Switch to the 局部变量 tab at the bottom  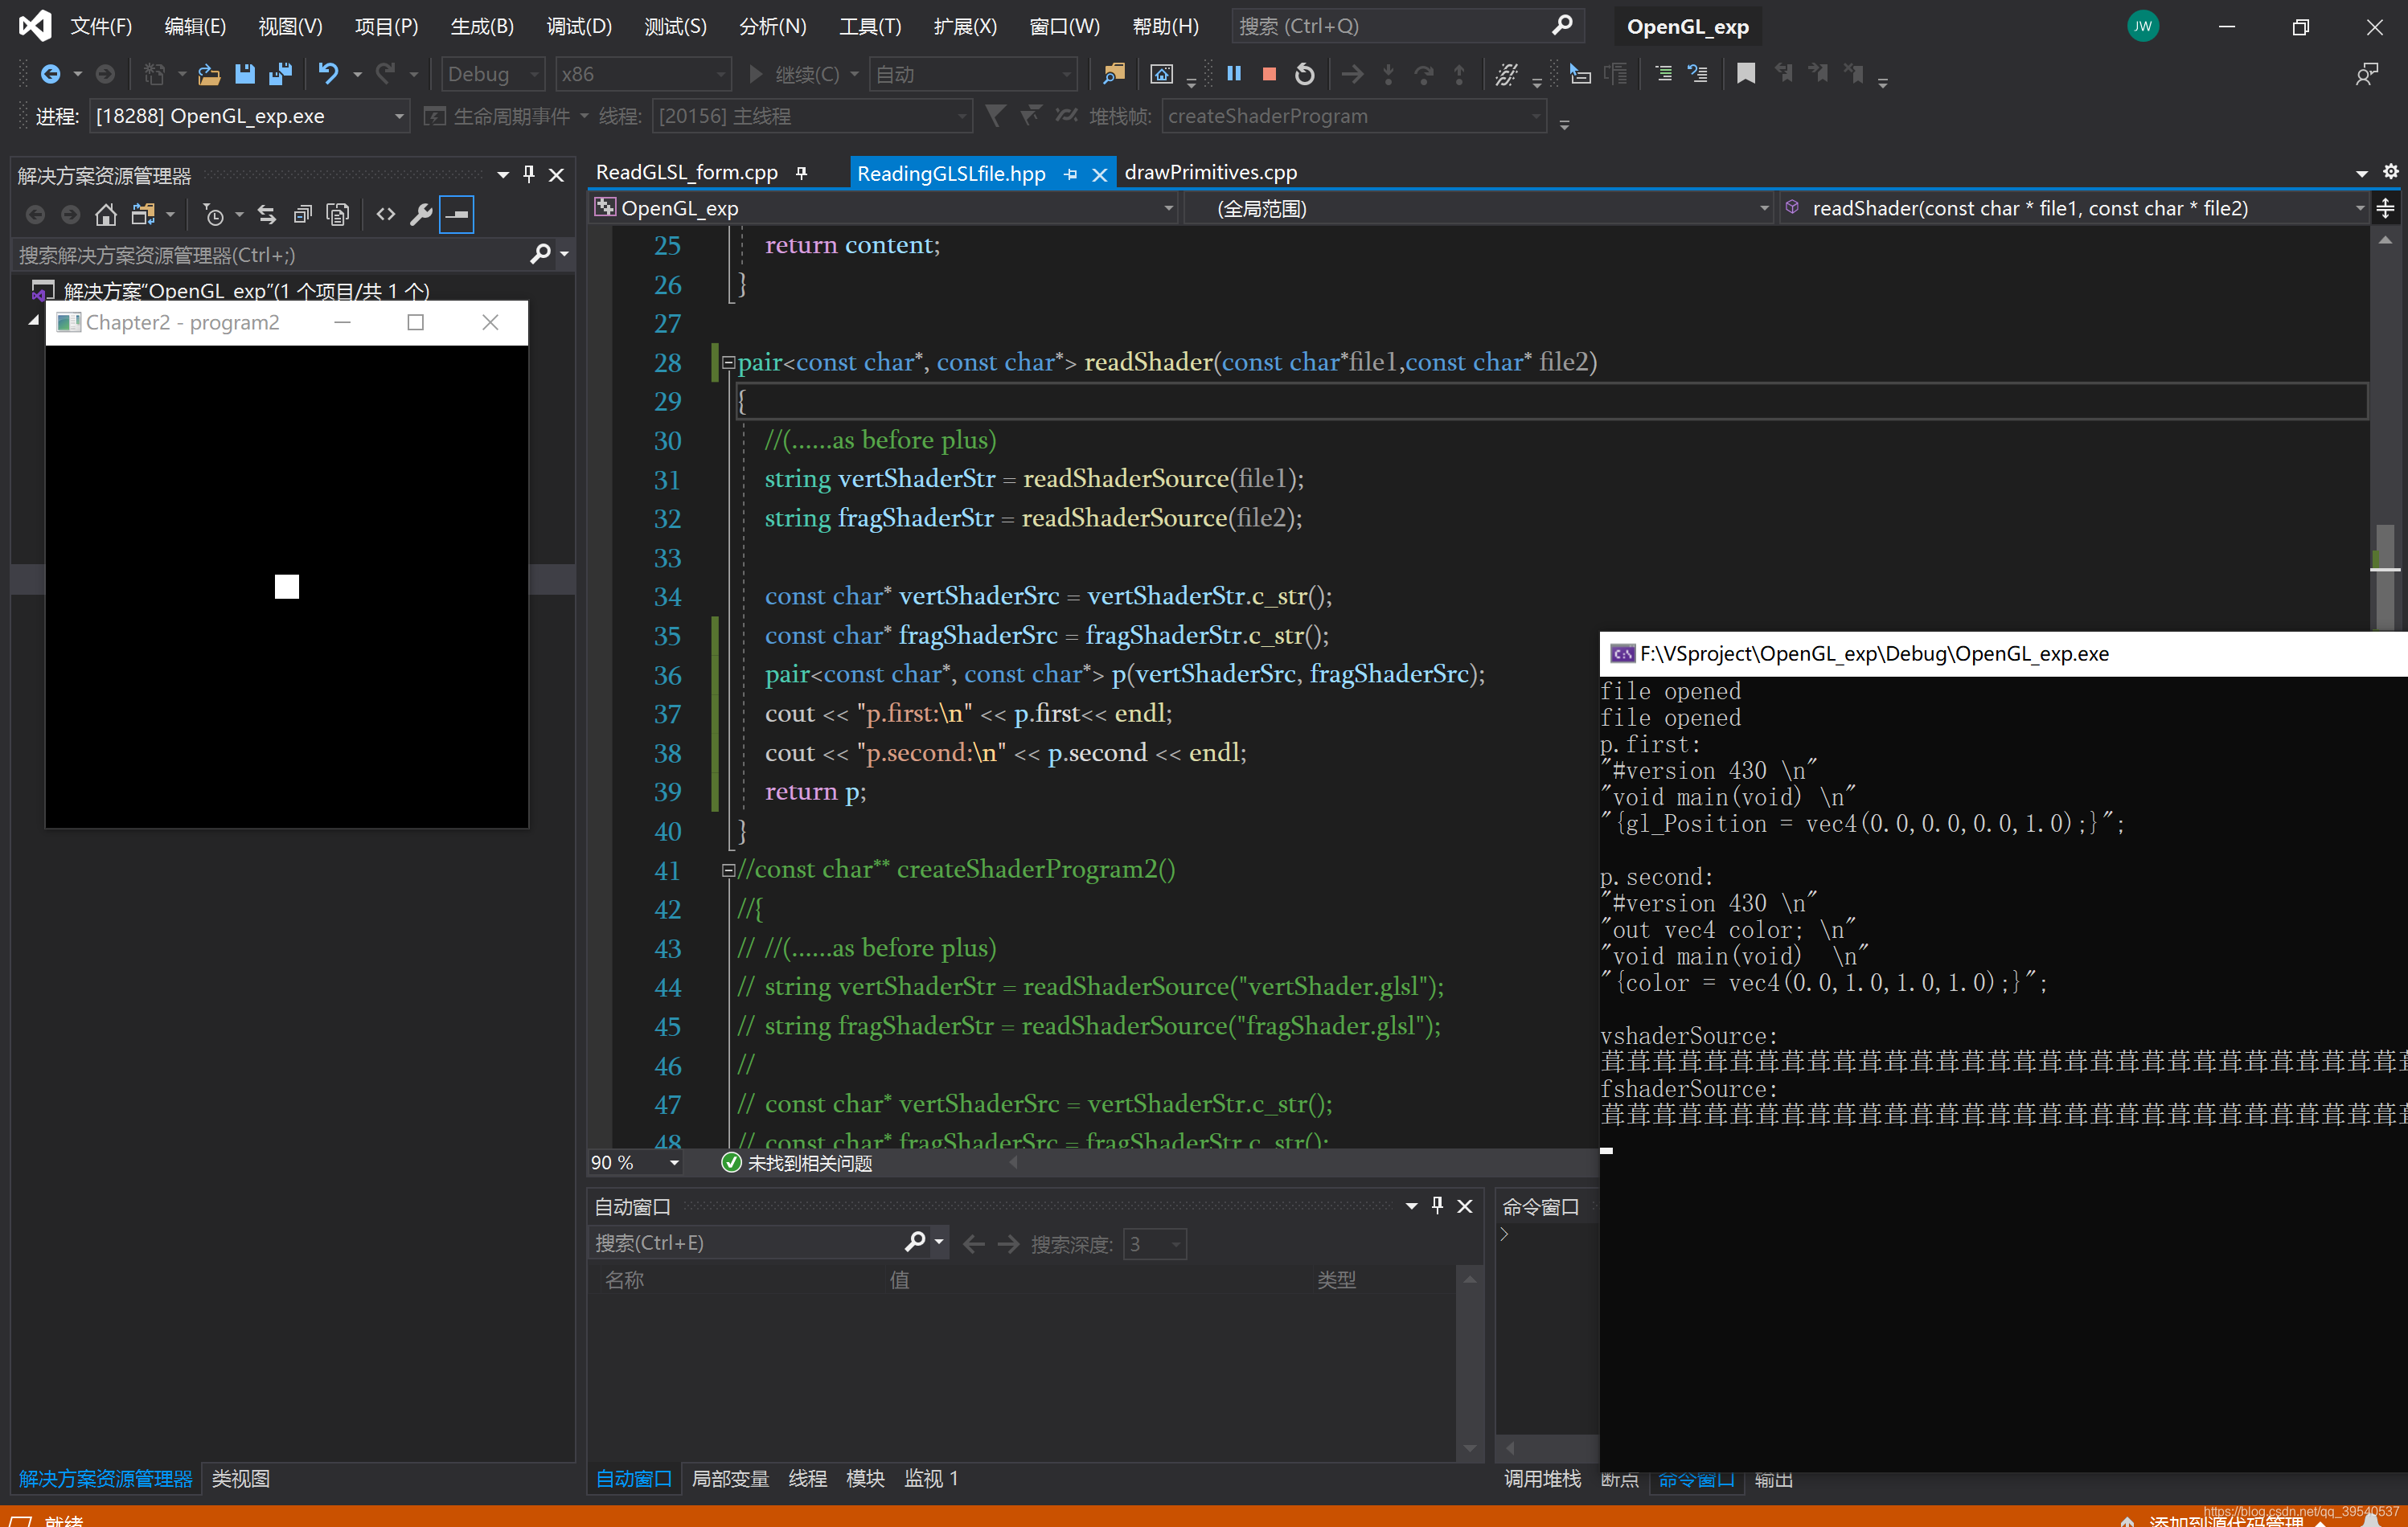pyautogui.click(x=730, y=1478)
